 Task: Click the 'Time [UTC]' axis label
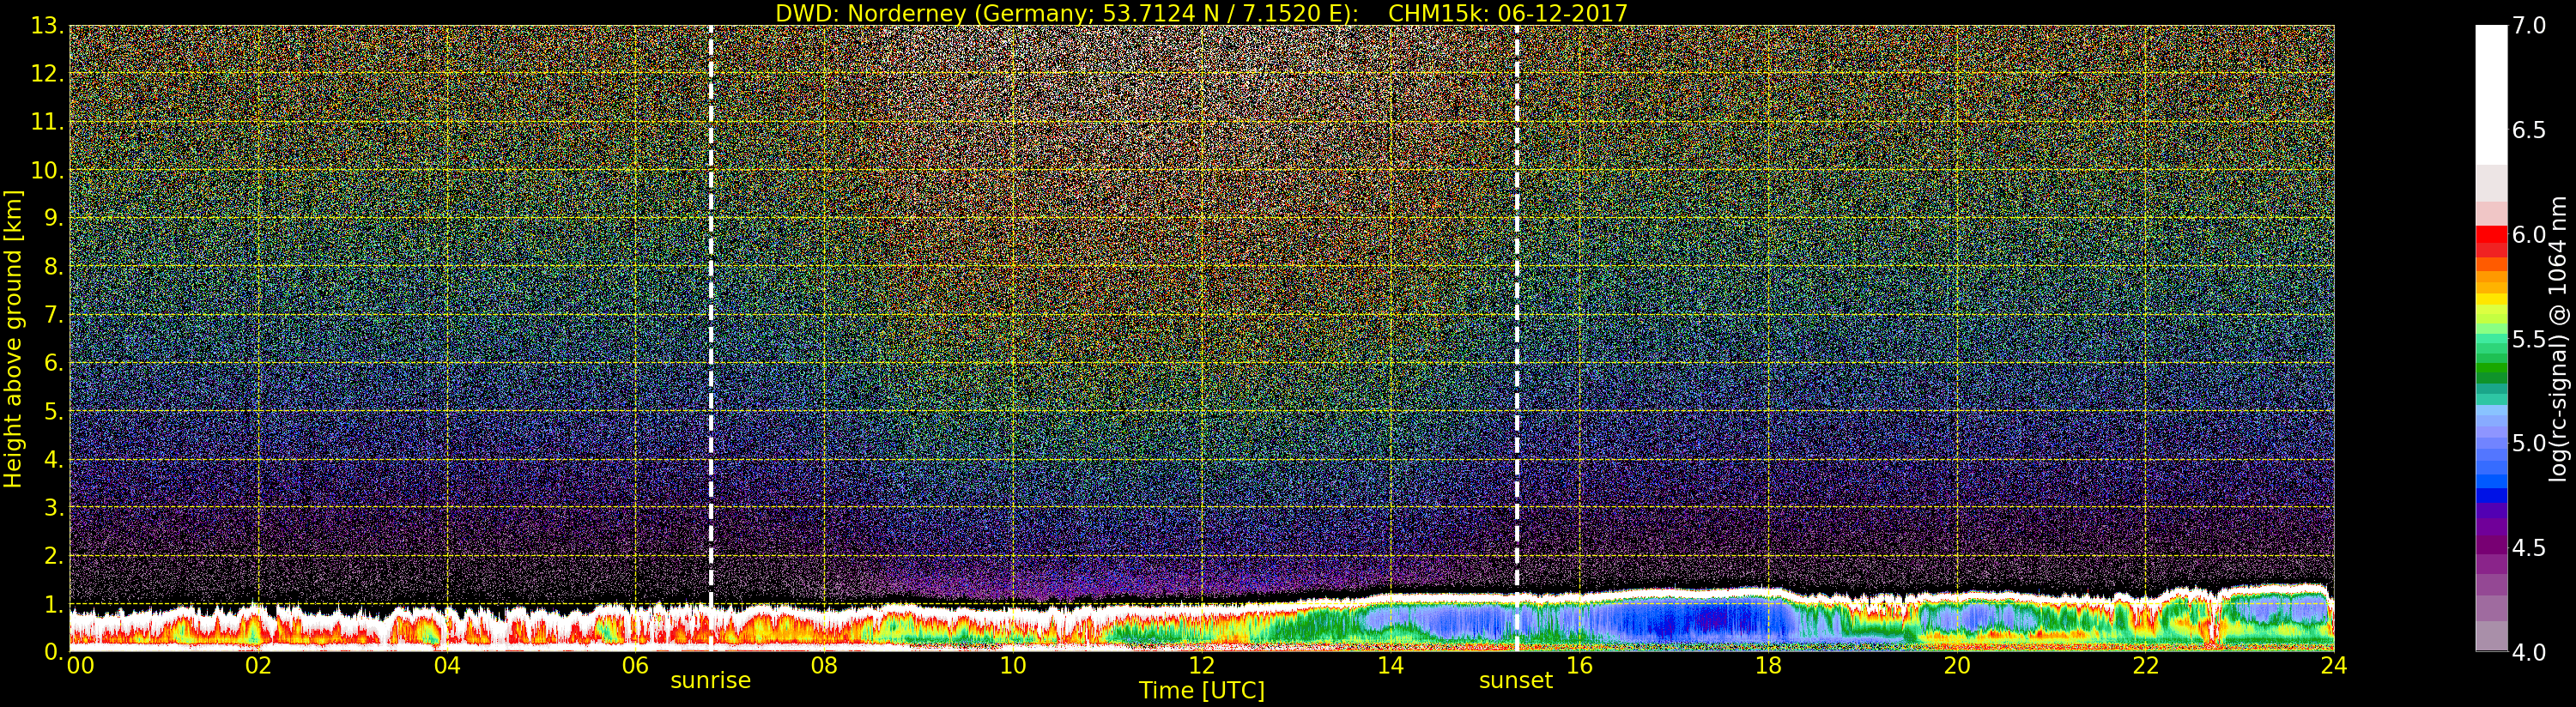[x=1202, y=690]
